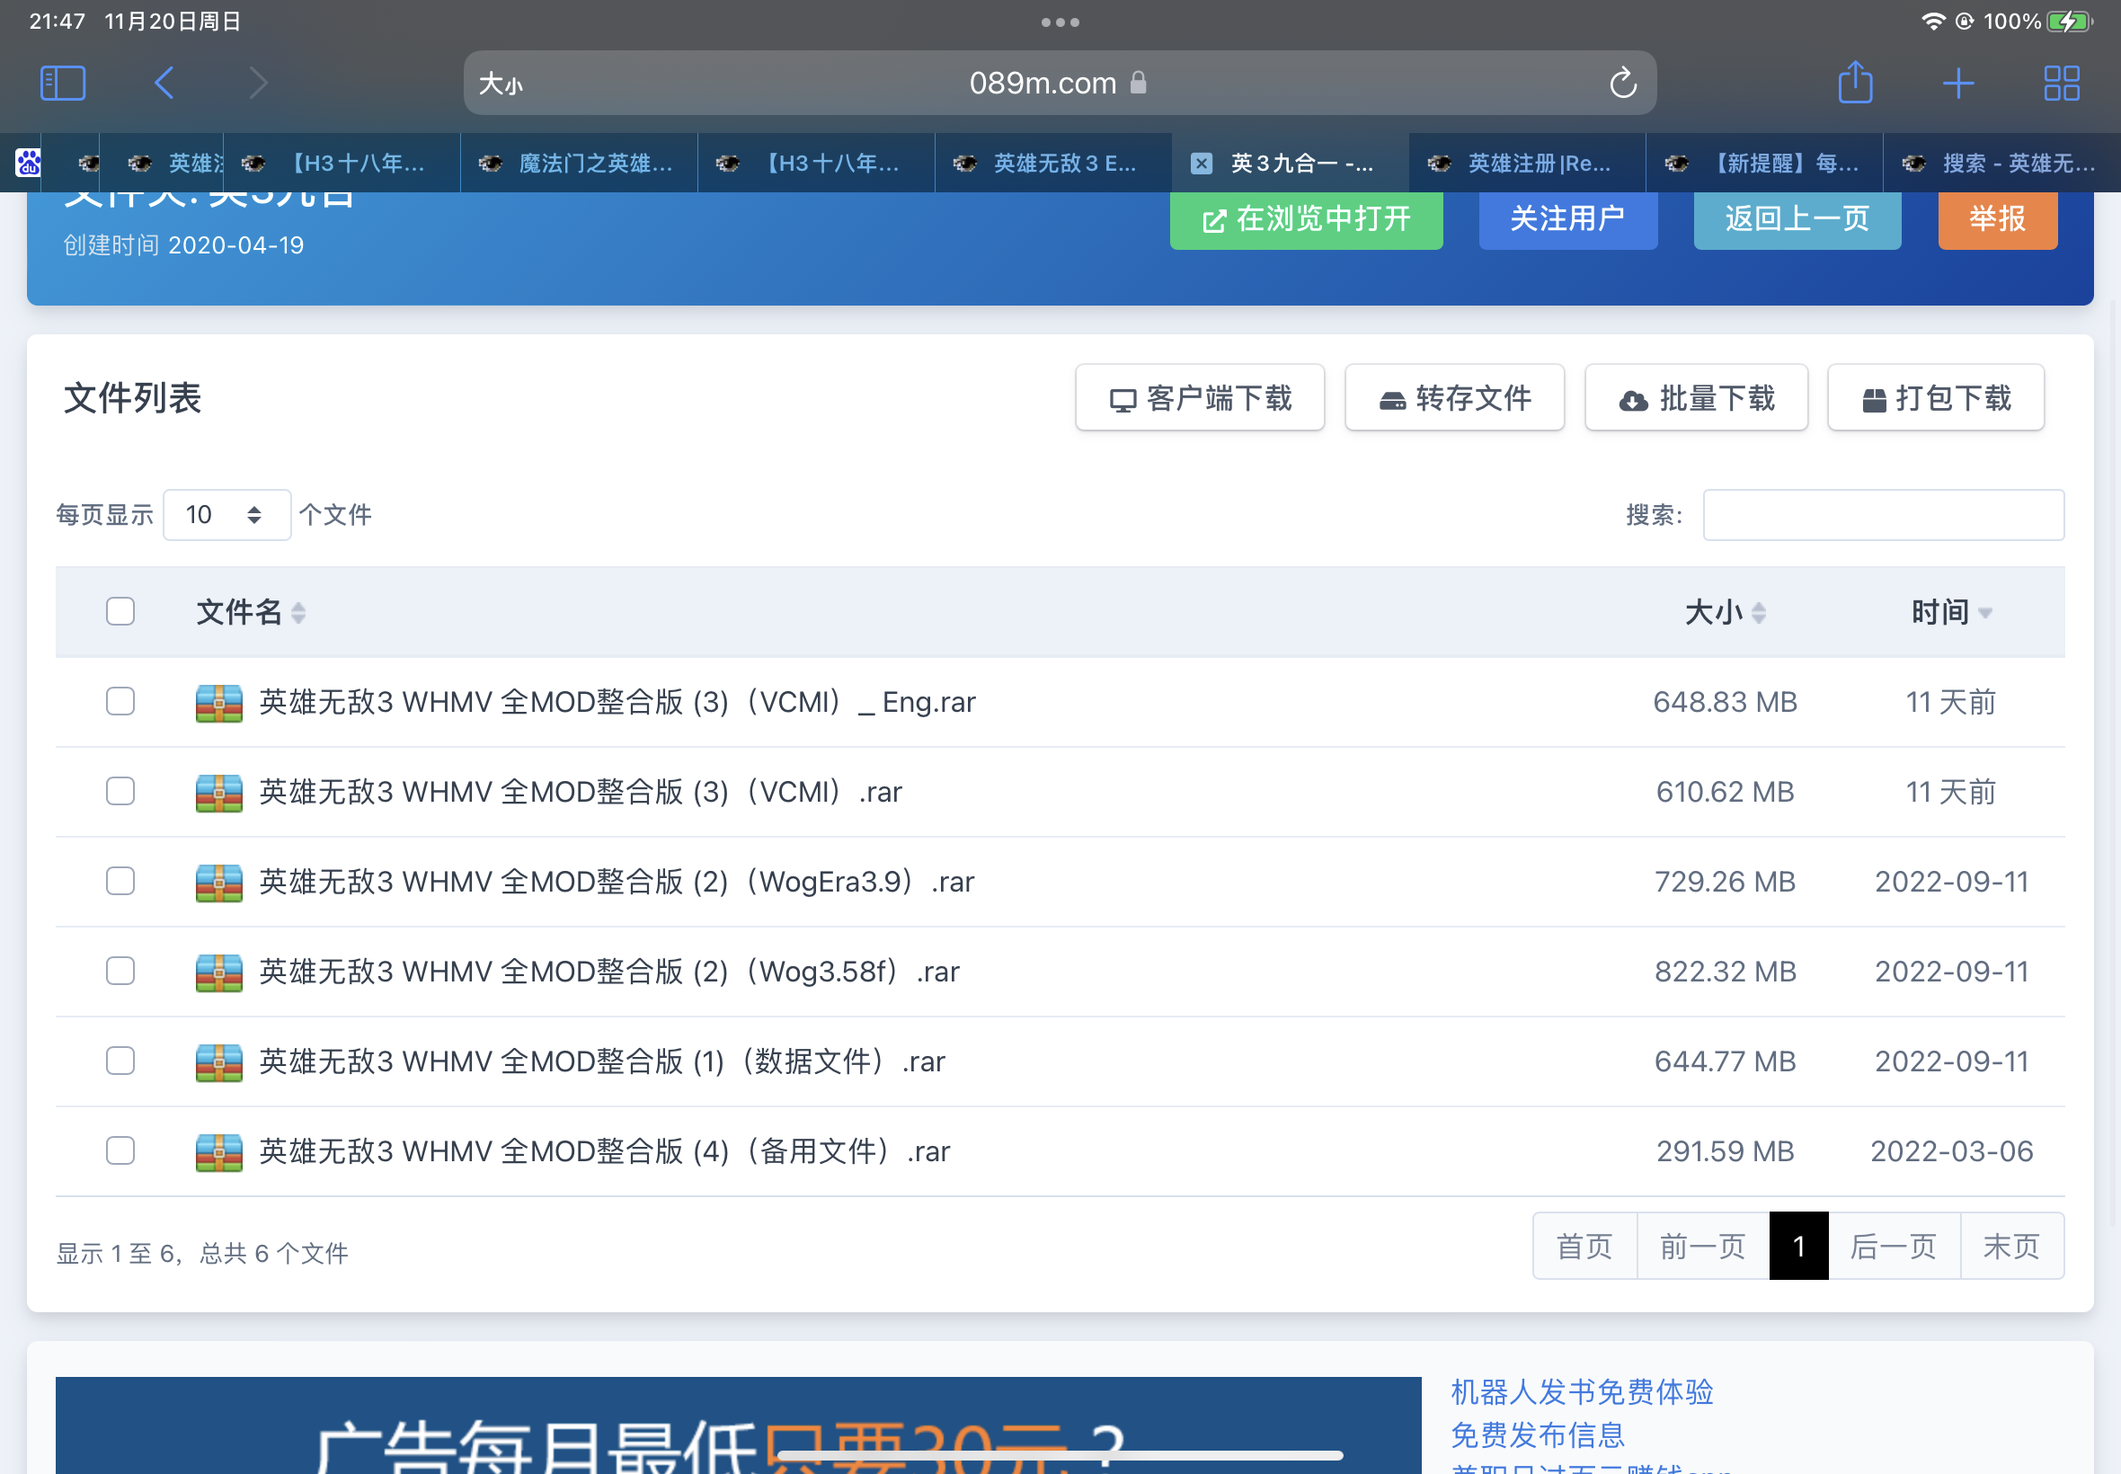Open 机器人发书免费体验 link
Image resolution: width=2121 pixels, height=1474 pixels.
tap(1582, 1392)
